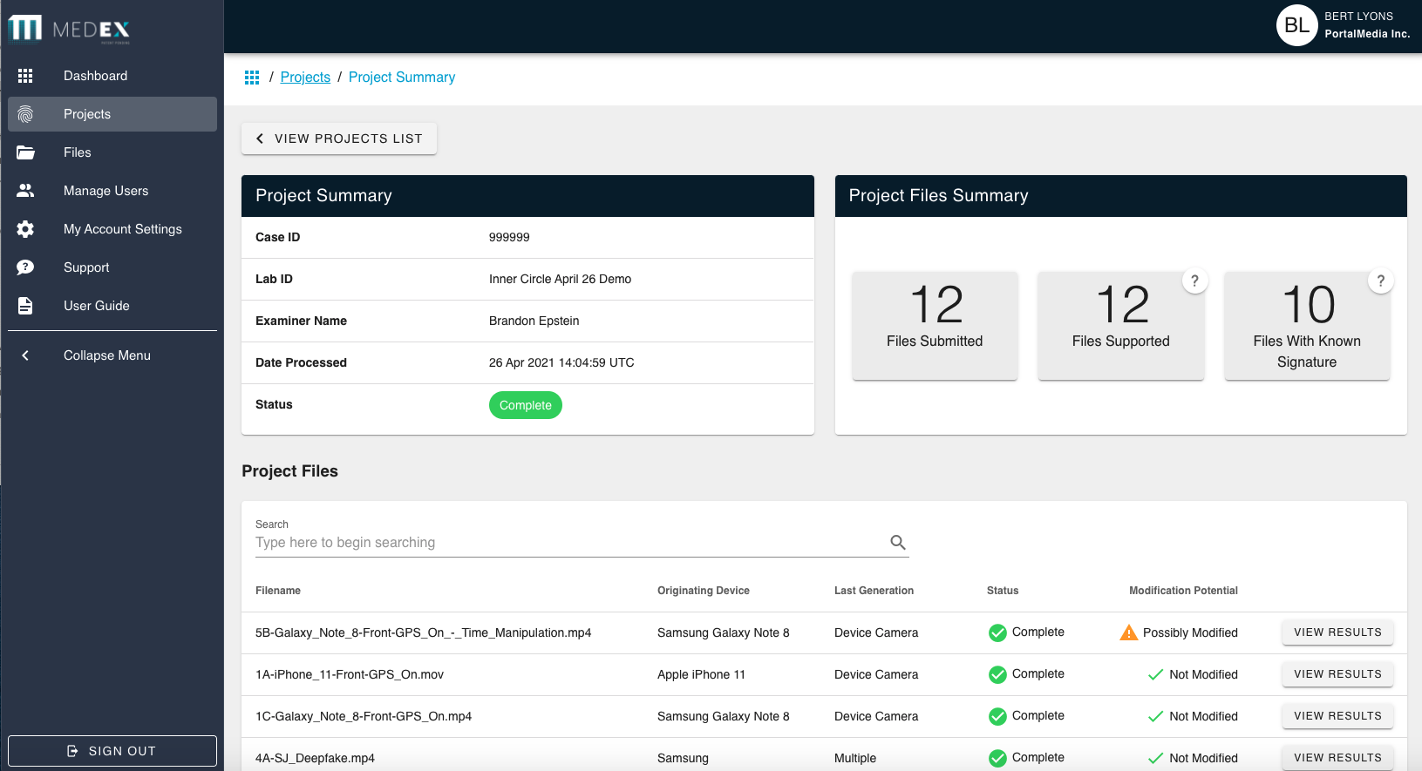Click the Files With Known Signature card

(1307, 325)
